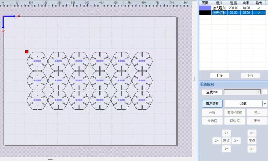Click the ellipsis button beside USB field
The height and width of the screenshot is (161, 268).
(x=264, y=92)
